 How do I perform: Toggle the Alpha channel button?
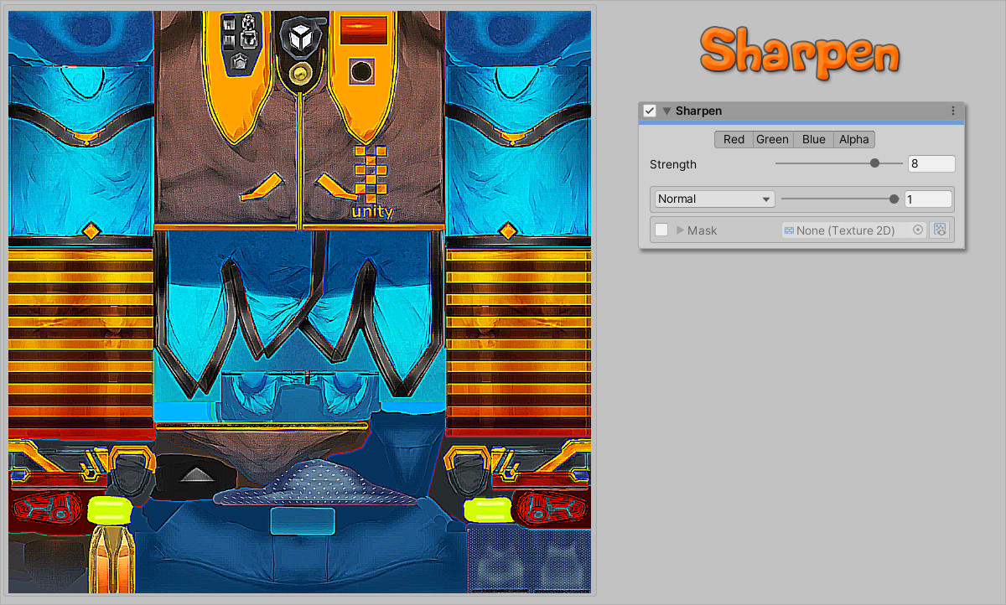(x=854, y=139)
